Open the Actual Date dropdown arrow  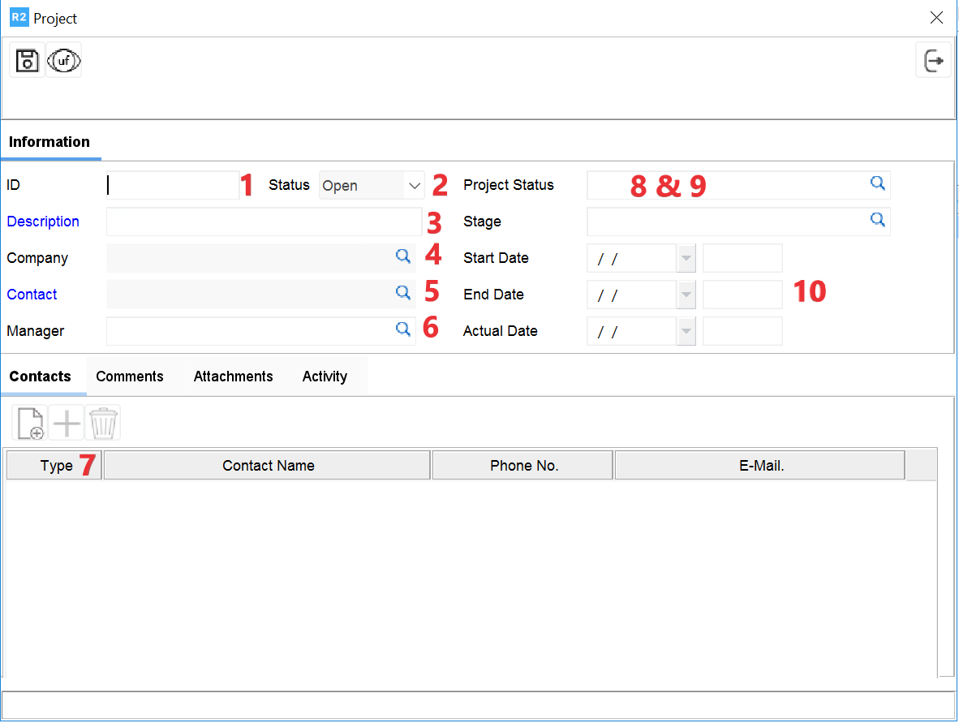tap(686, 332)
